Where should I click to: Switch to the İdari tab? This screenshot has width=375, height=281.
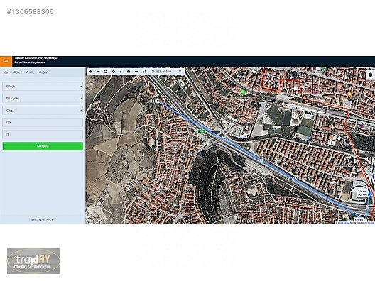coord(6,72)
